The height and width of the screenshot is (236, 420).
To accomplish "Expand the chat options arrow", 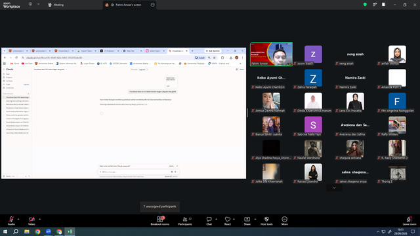I will (x=216, y=219).
